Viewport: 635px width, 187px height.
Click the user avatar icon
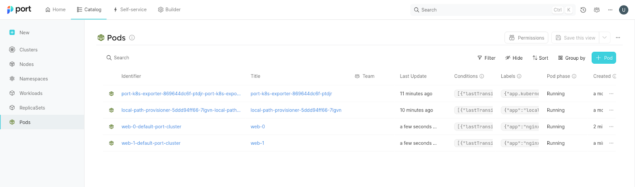623,10
